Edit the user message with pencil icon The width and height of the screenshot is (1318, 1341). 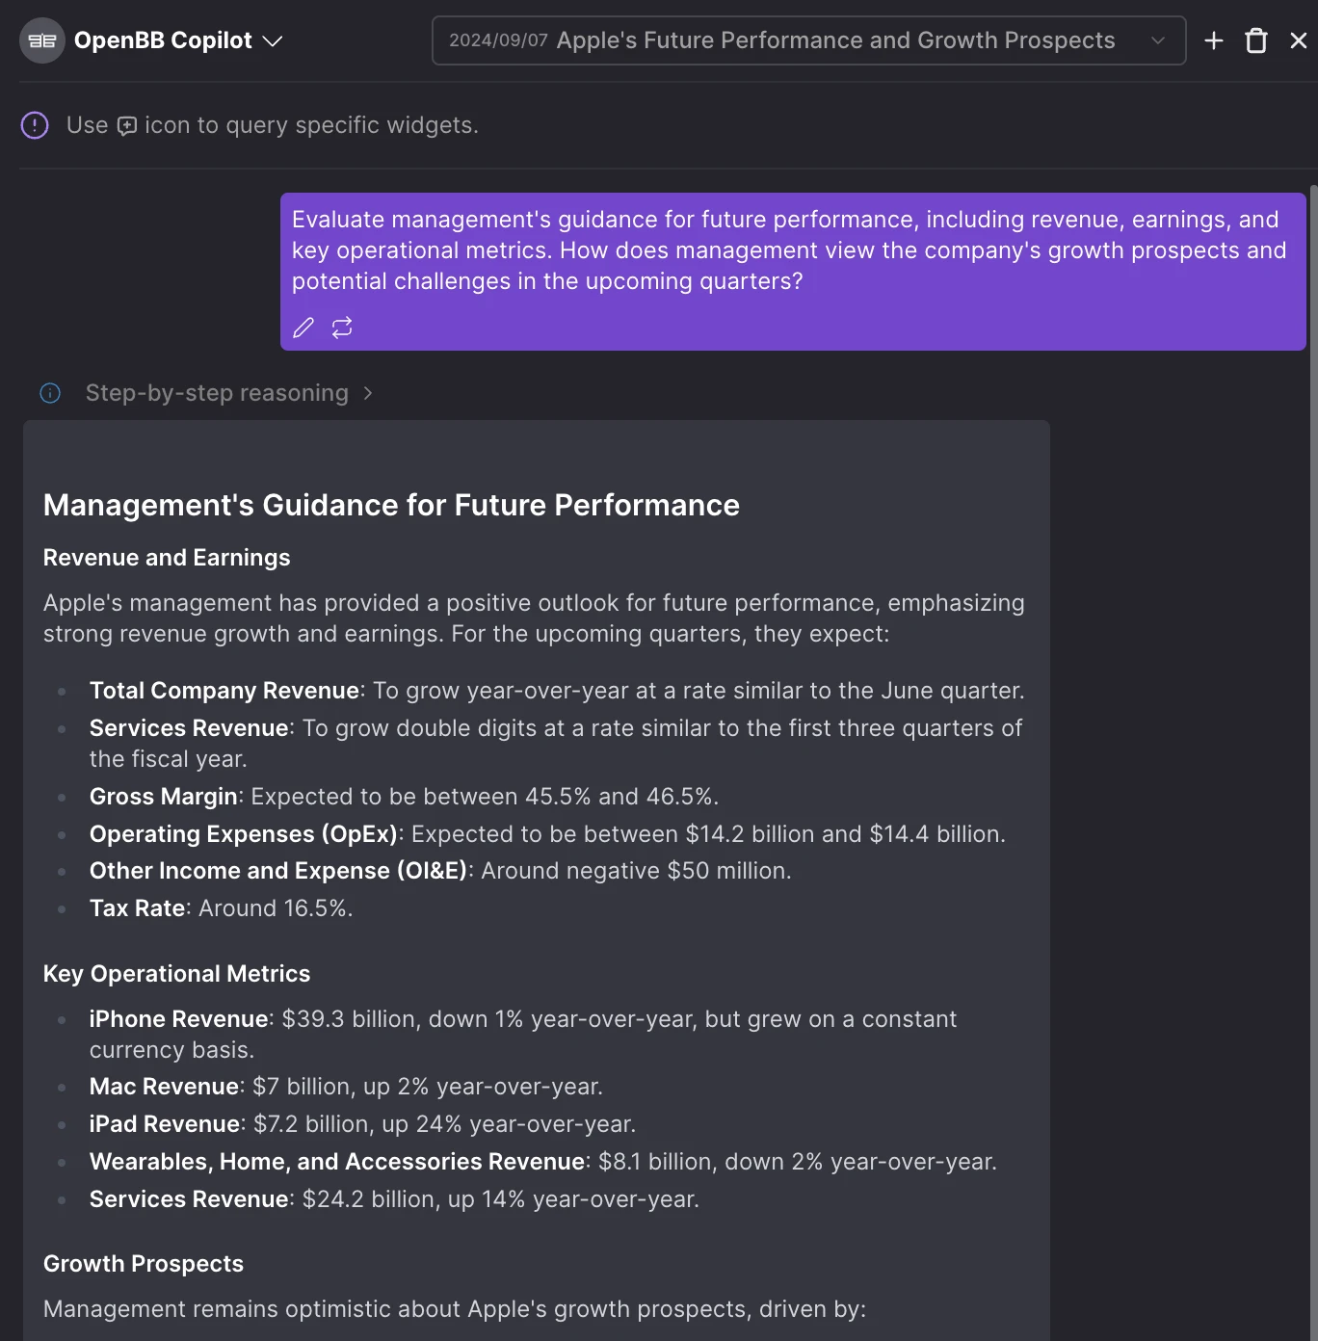click(303, 328)
